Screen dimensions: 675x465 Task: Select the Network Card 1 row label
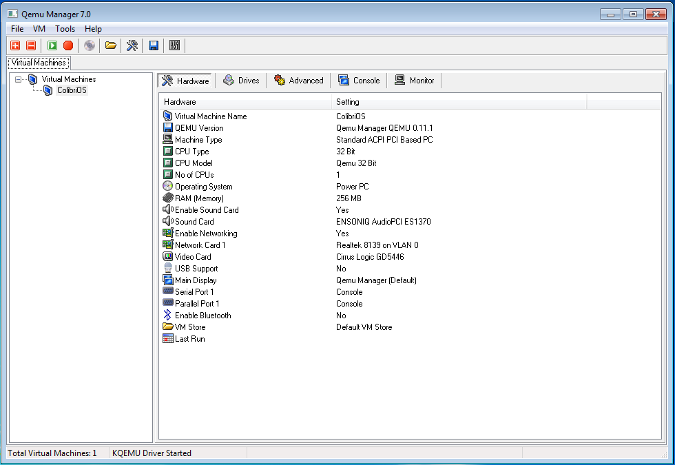coord(200,245)
